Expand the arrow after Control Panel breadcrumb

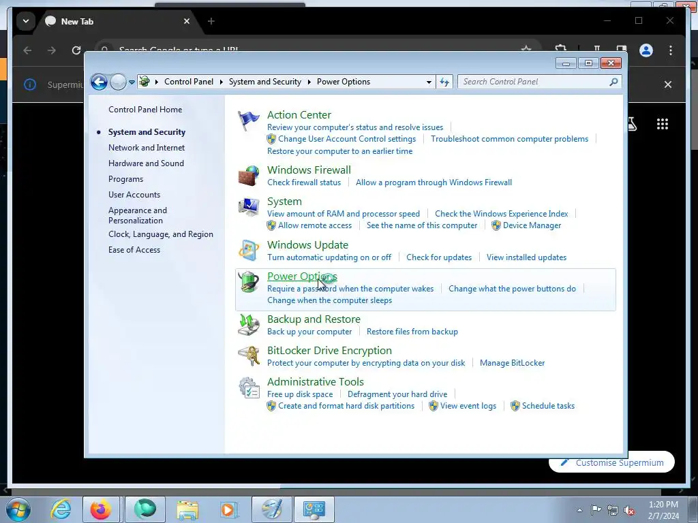[x=222, y=82]
